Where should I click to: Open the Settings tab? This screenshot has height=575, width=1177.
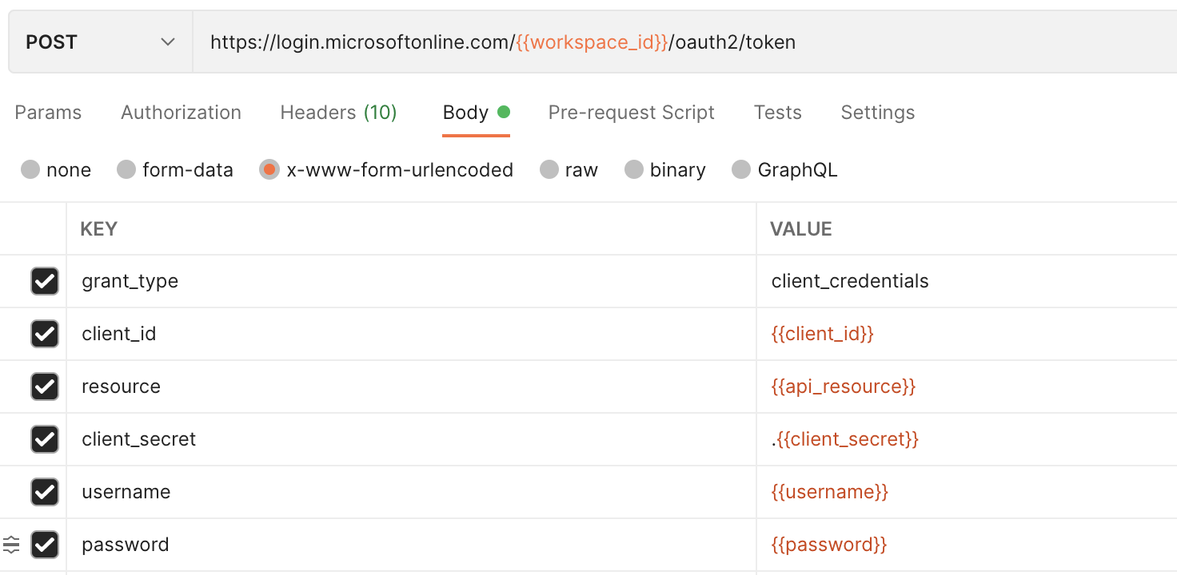[877, 113]
